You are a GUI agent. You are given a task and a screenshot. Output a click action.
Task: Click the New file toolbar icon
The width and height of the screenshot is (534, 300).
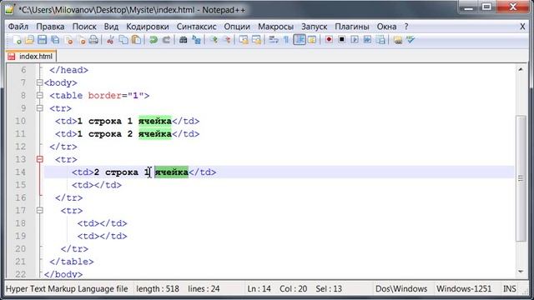coord(17,40)
